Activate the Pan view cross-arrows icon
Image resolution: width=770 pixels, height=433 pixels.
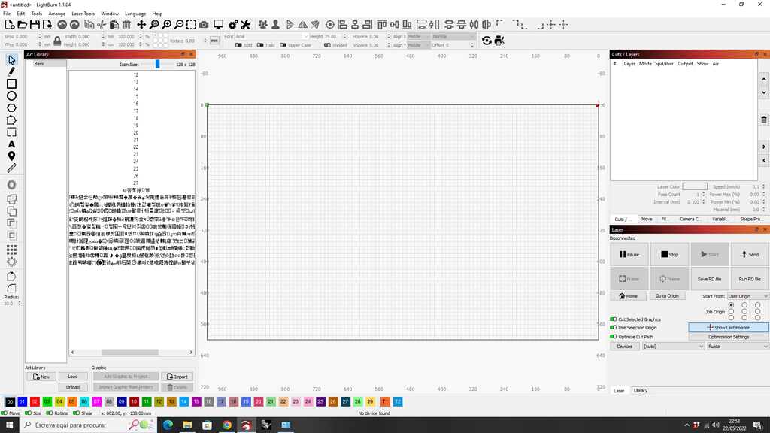pos(141,25)
